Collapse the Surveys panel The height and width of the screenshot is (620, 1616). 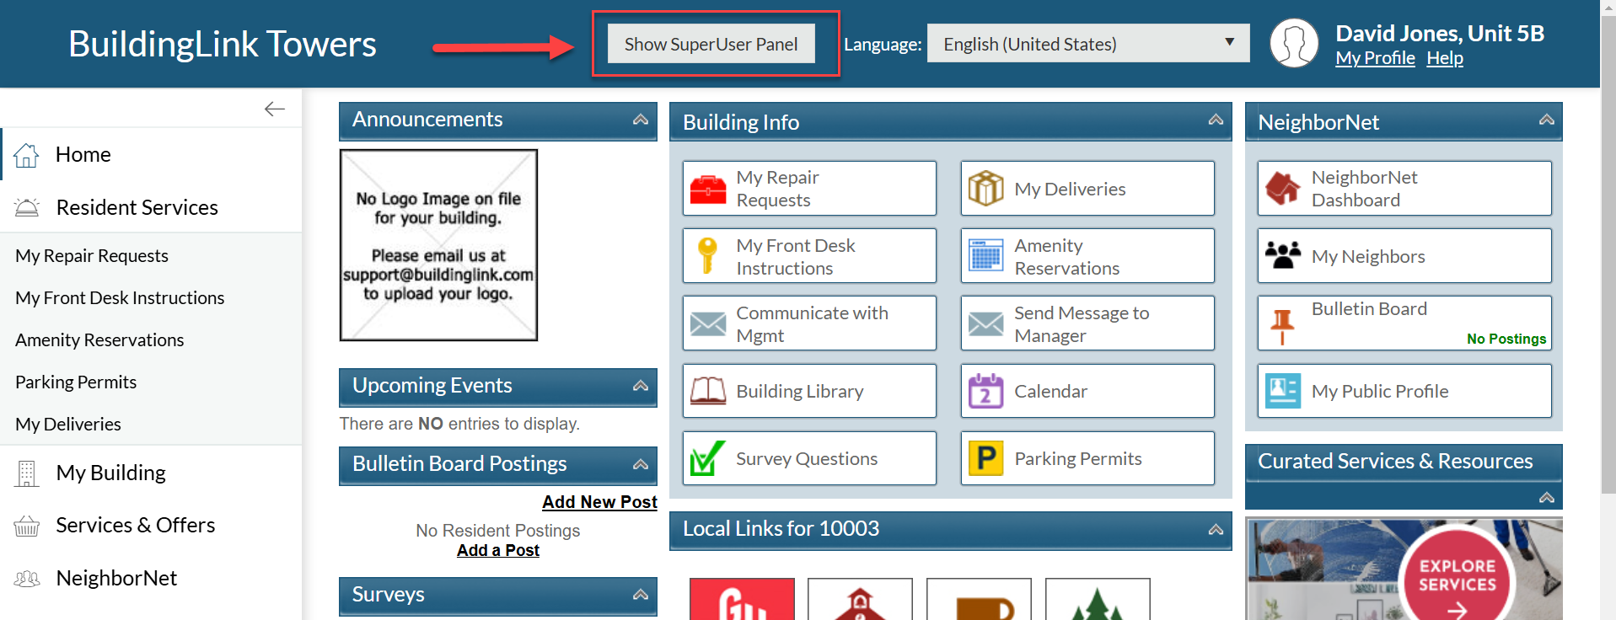pos(641,595)
